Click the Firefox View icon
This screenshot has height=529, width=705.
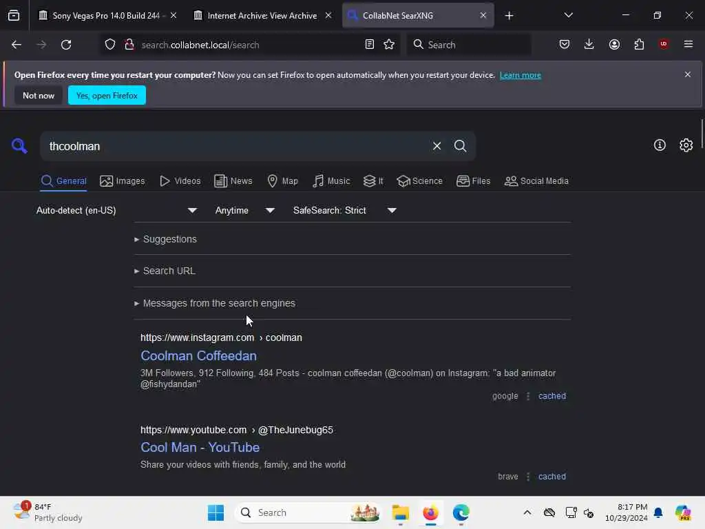[x=14, y=16]
